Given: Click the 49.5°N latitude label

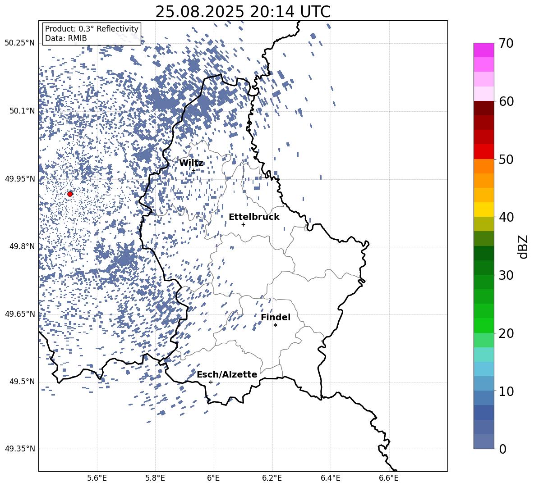Looking at the screenshot, I should pyautogui.click(x=22, y=381).
